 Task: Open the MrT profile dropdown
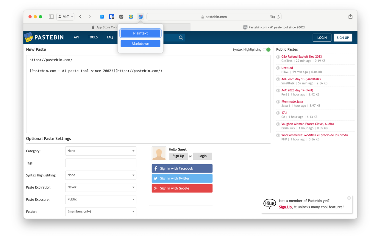pos(65,17)
